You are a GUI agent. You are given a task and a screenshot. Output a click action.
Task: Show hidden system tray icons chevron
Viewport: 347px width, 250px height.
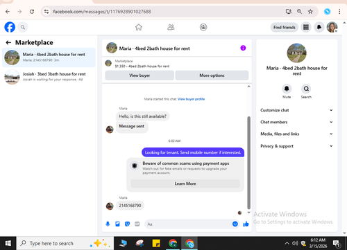point(287,243)
